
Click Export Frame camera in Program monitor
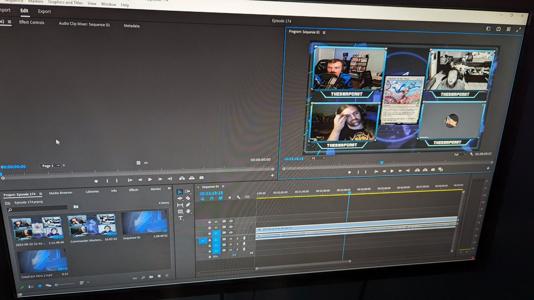pyautogui.click(x=433, y=170)
